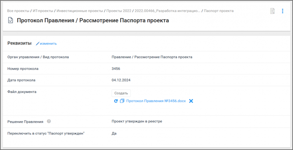Open the document report icon in header
Screen dimensions: 293x150
[x=272, y=11]
